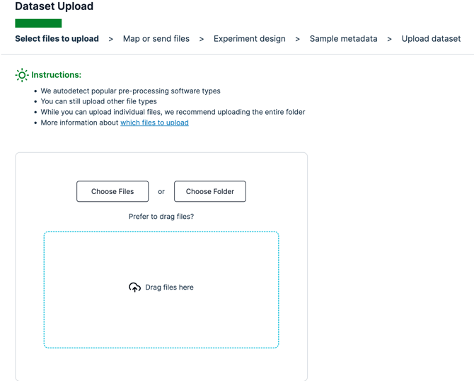Open the "which files to upload" link
Image resolution: width=474 pixels, height=381 pixels.
pyautogui.click(x=154, y=123)
